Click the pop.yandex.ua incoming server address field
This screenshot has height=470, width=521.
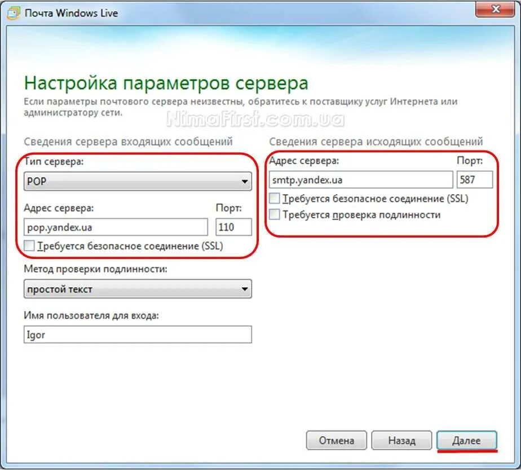click(x=116, y=227)
